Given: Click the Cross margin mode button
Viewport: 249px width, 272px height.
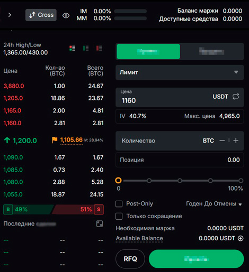Looking at the screenshot, I should pos(41,15).
